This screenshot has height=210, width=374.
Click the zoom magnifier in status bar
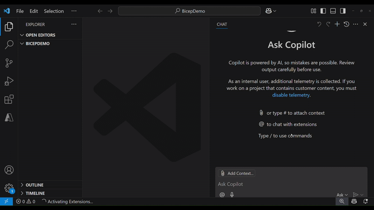(x=342, y=202)
